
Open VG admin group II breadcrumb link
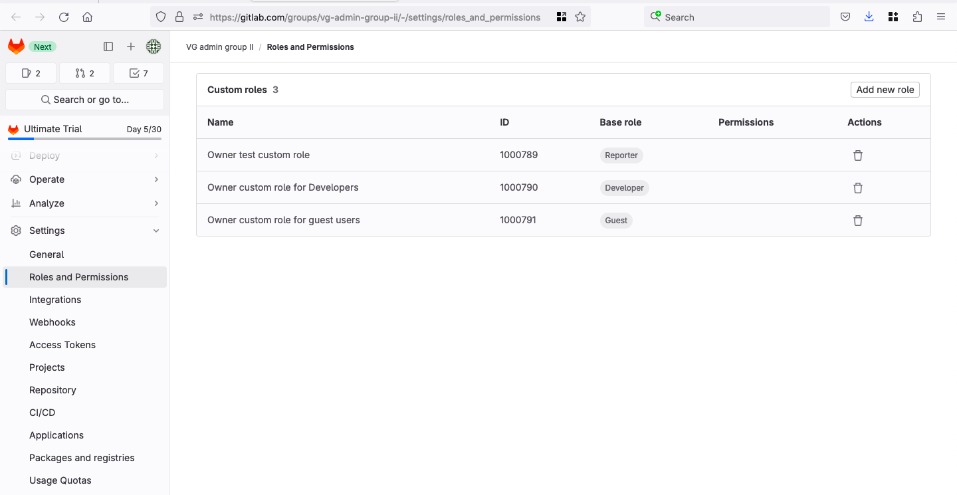[x=219, y=47]
